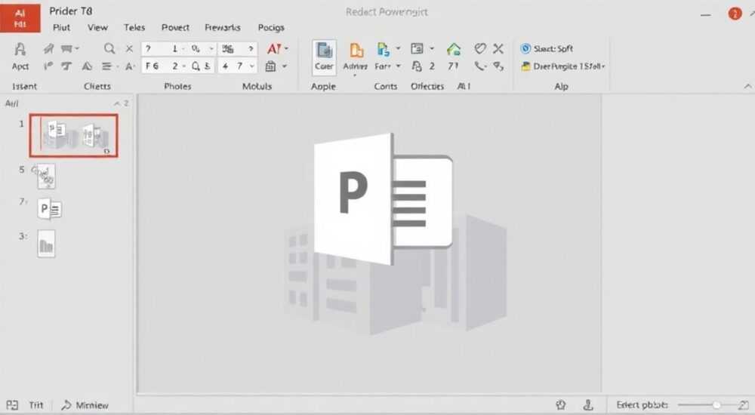Viewport: 755px width, 415px height.
Task: Click the red AT text style icon
Action: (x=274, y=48)
